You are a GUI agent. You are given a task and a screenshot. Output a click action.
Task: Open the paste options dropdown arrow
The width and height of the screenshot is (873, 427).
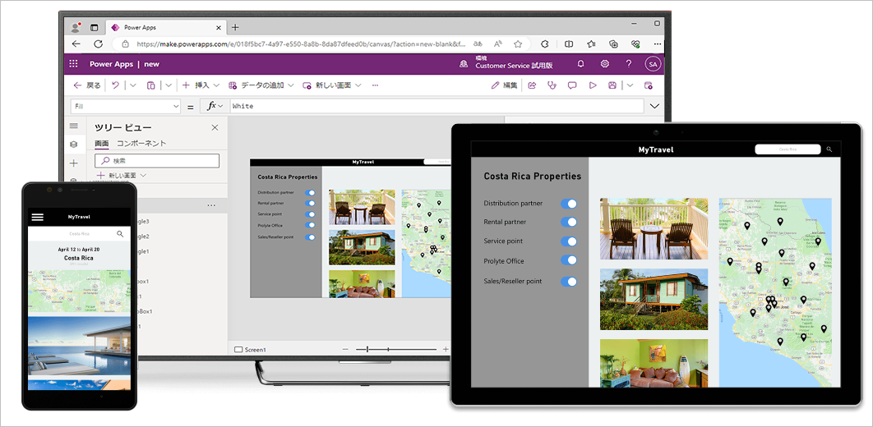169,85
